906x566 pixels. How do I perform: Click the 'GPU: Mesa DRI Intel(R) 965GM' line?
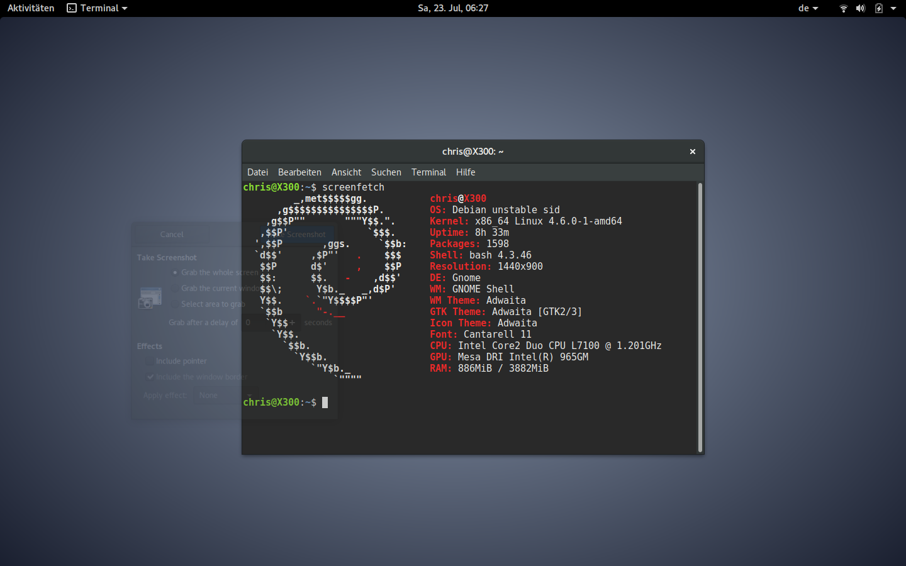point(509,357)
